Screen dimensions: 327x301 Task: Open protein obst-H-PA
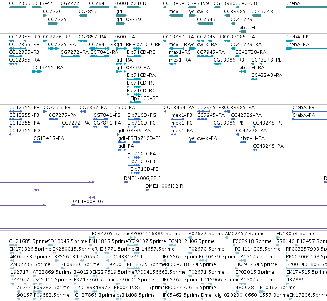tap(252, 138)
